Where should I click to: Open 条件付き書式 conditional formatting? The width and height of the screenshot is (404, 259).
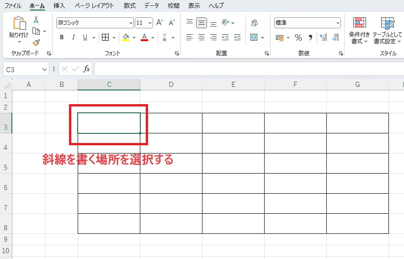point(359,31)
